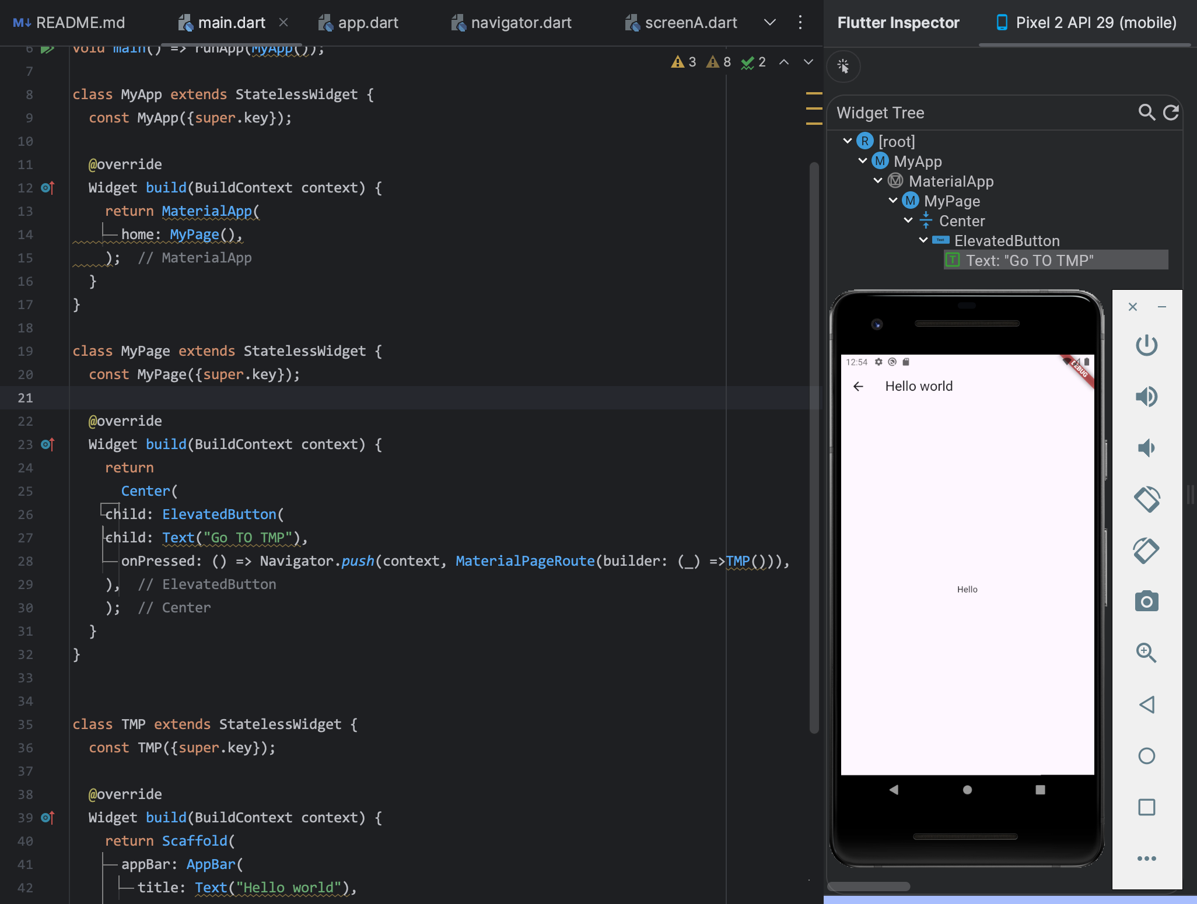Click emulator volume up button
The width and height of the screenshot is (1197, 904).
click(x=1146, y=397)
